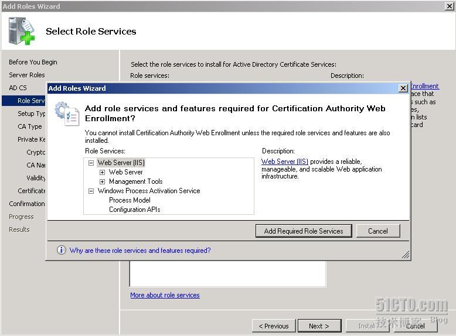
Task: Proceed with the Next button
Action: (319, 326)
